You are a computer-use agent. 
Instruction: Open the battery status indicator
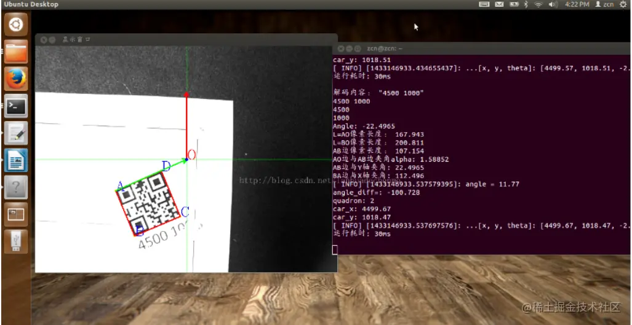click(x=514, y=4)
